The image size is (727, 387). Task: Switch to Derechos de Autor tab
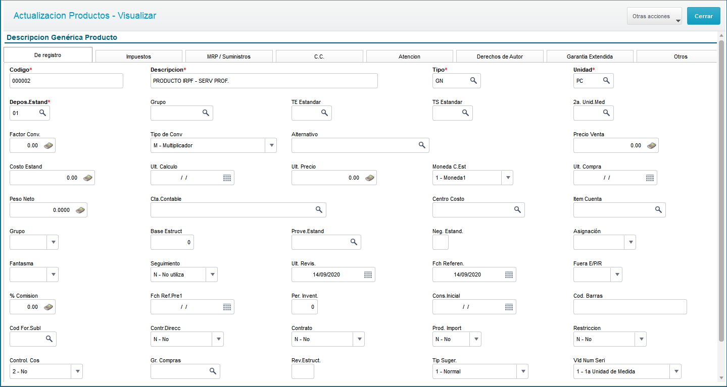(500, 57)
